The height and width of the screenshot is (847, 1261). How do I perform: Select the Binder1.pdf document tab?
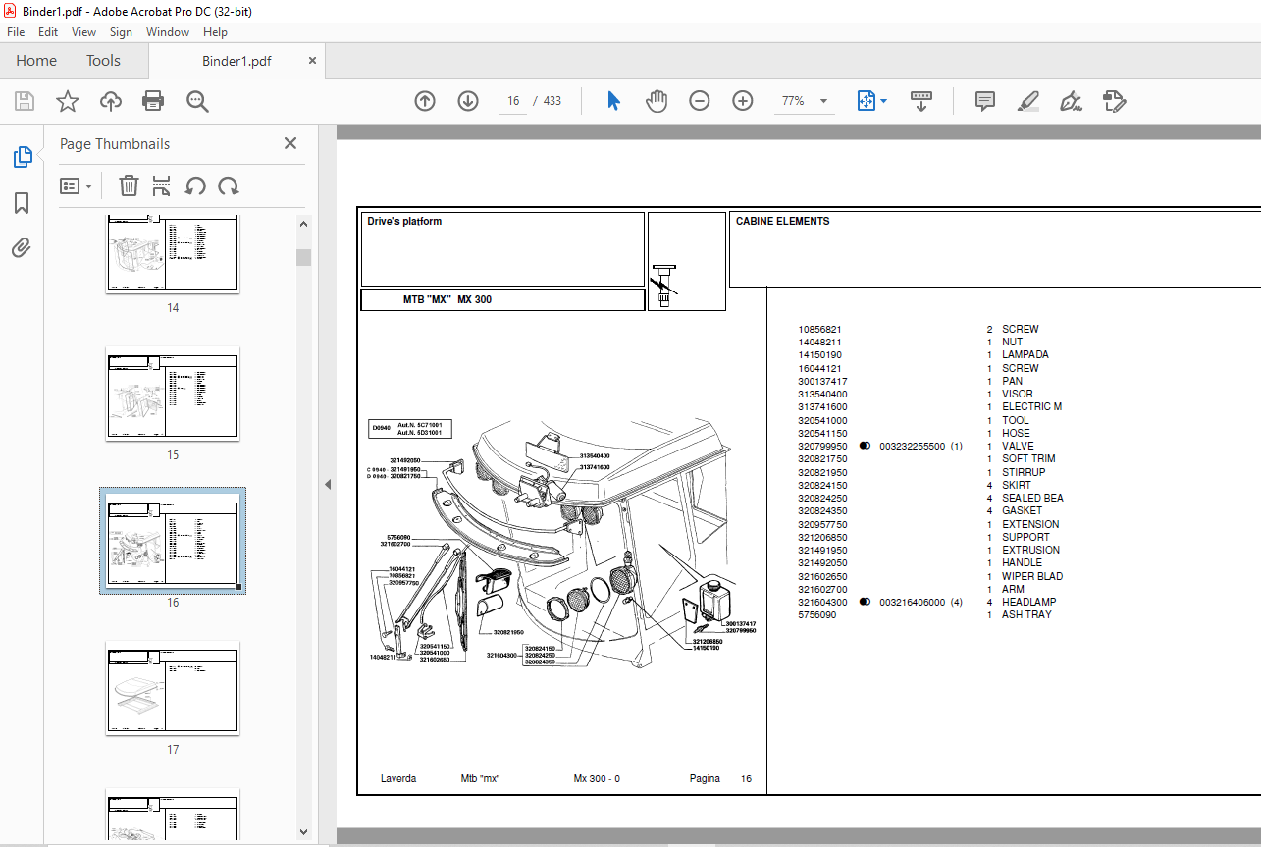pyautogui.click(x=236, y=61)
